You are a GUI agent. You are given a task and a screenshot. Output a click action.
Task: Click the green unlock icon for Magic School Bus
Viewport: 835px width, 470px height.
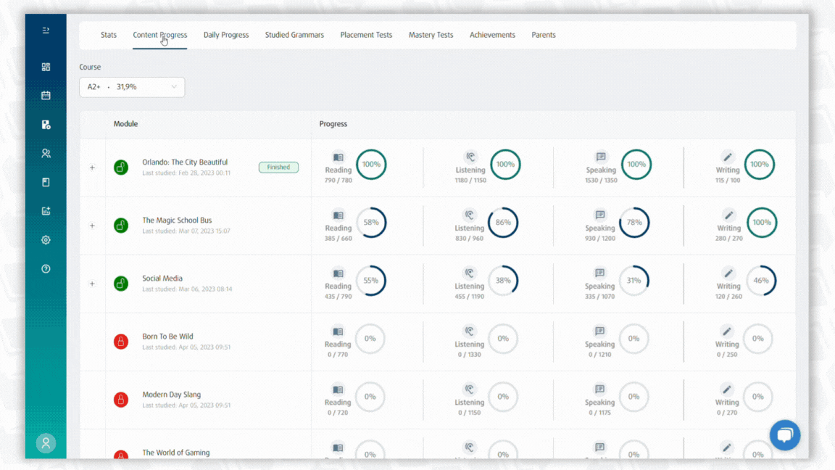coord(121,226)
